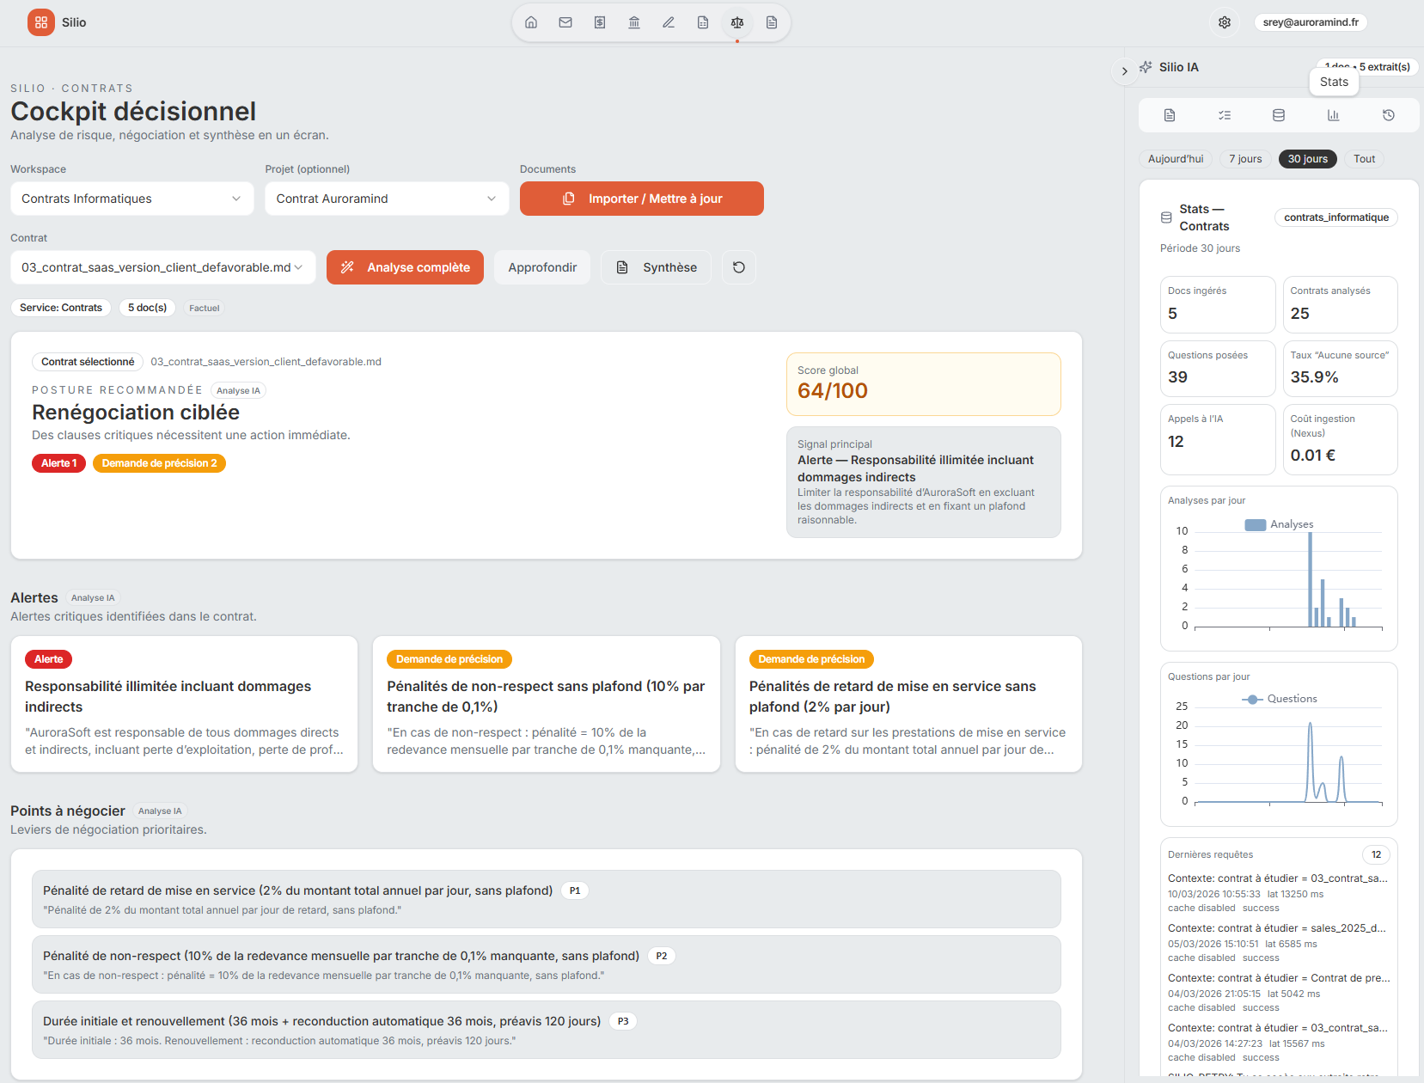This screenshot has width=1424, height=1083.
Task: Open the srey@auroramind.fr account menu
Action: (x=1310, y=22)
